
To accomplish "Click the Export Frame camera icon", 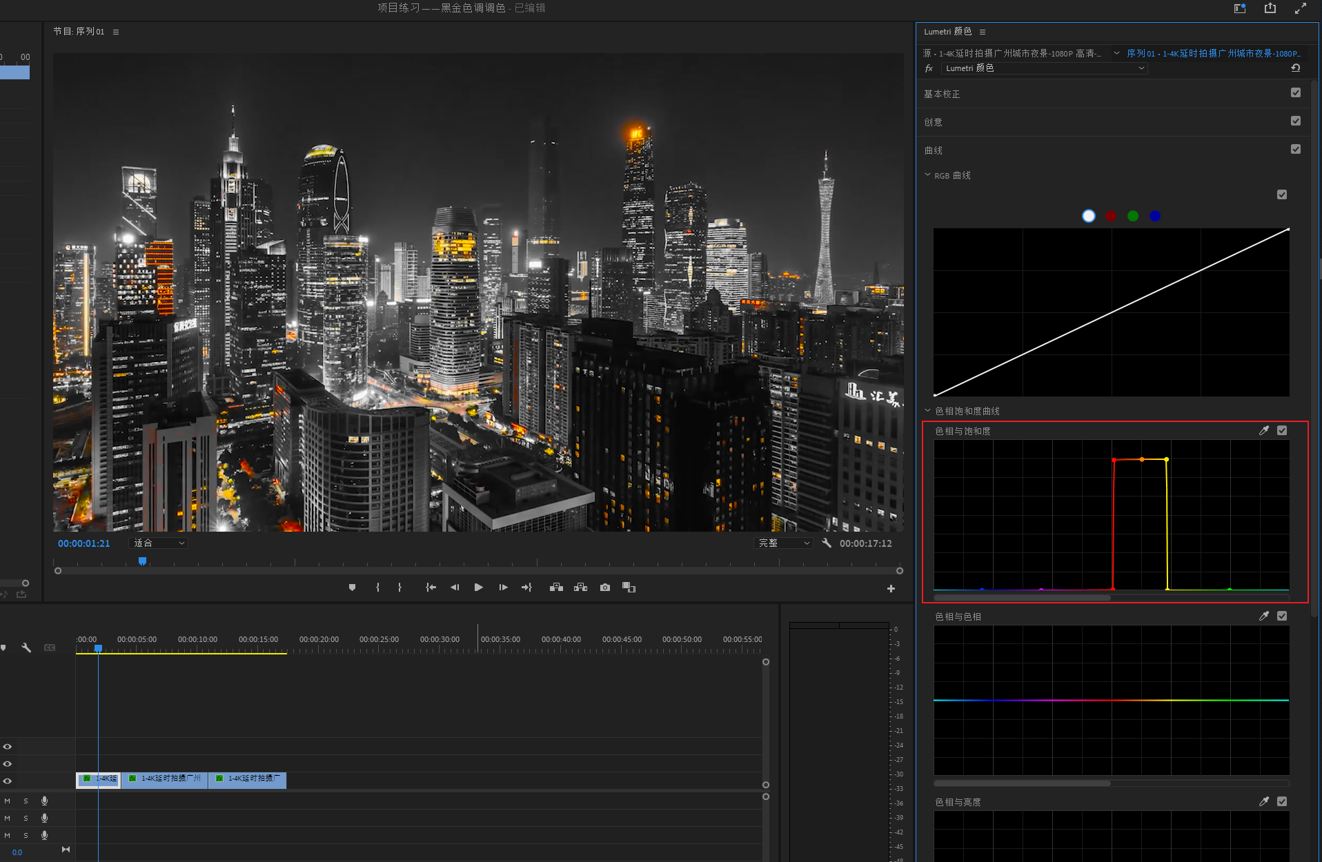I will tap(605, 588).
